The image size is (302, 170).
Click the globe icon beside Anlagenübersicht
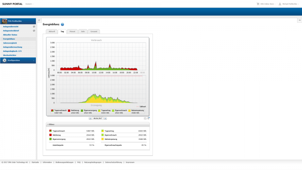(34, 26)
